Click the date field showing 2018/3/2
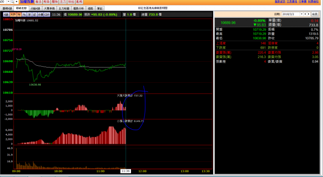 point(290,14)
